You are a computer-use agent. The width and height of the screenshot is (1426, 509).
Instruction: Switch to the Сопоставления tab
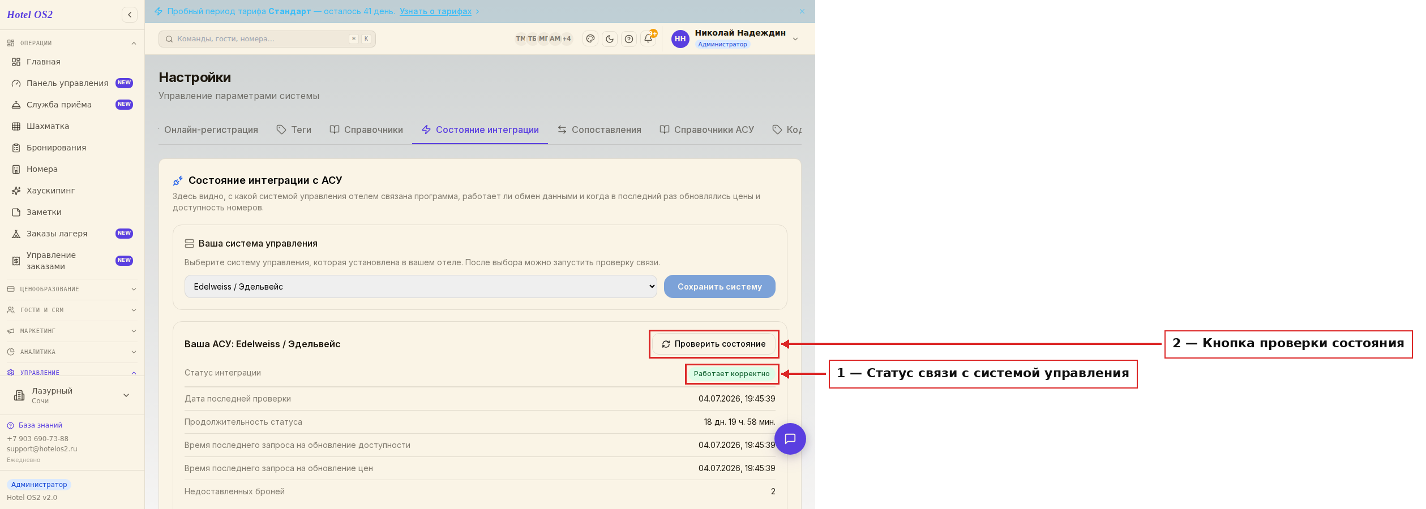click(x=599, y=130)
